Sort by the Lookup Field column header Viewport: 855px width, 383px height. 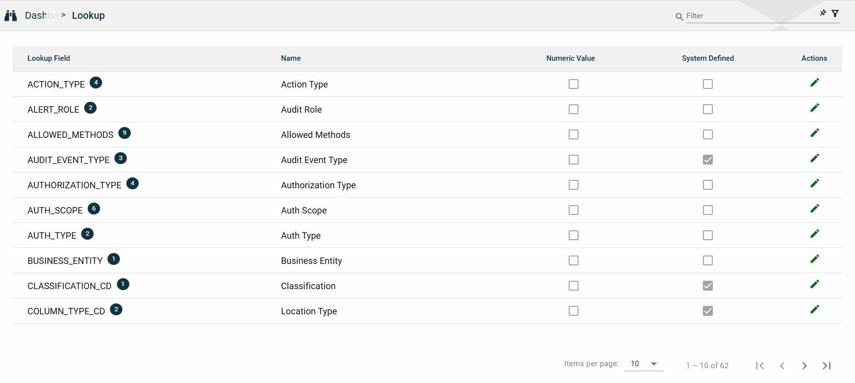[x=49, y=58]
